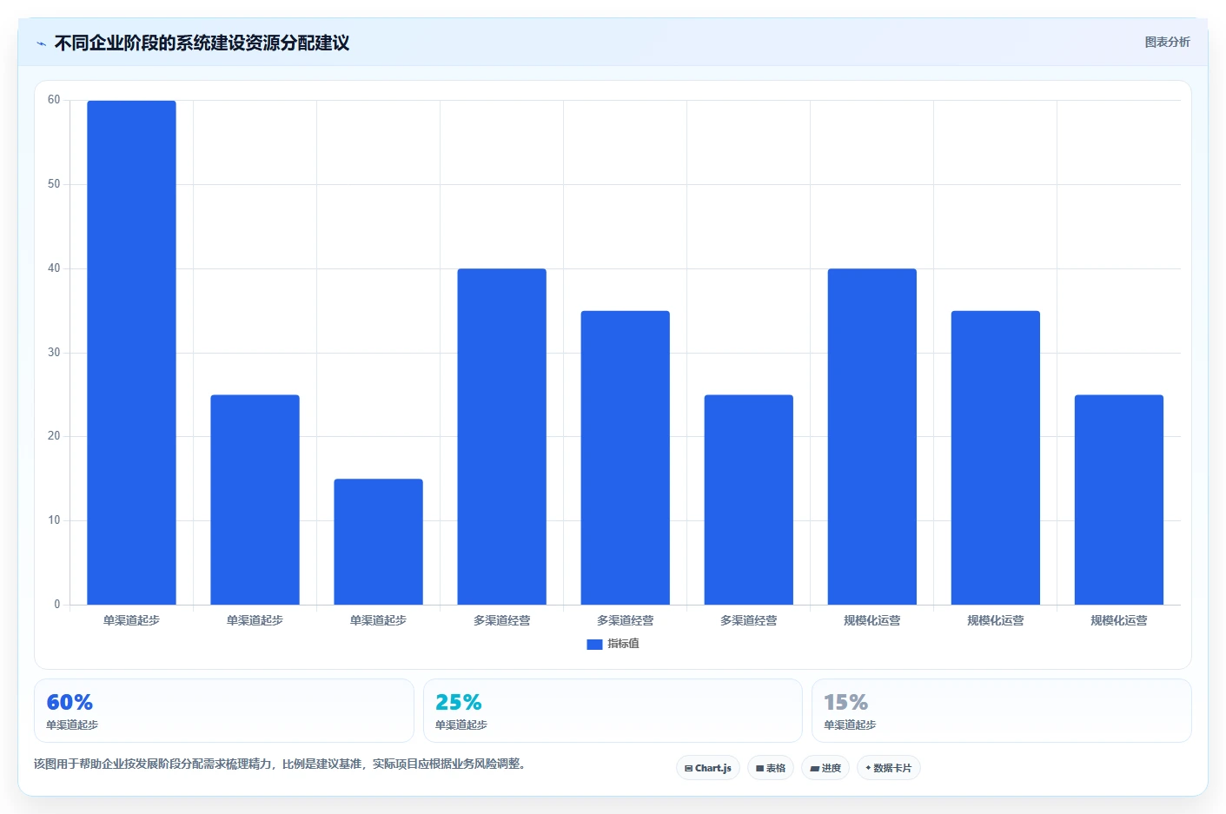The height and width of the screenshot is (814, 1226).
Task: Click 单渠道起步 caption in the 25% card
Action: click(461, 725)
